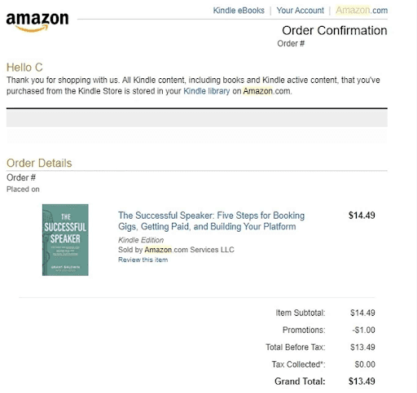Image resolution: width=417 pixels, height=393 pixels.
Task: Click the Hello C greeting
Action: point(24,68)
